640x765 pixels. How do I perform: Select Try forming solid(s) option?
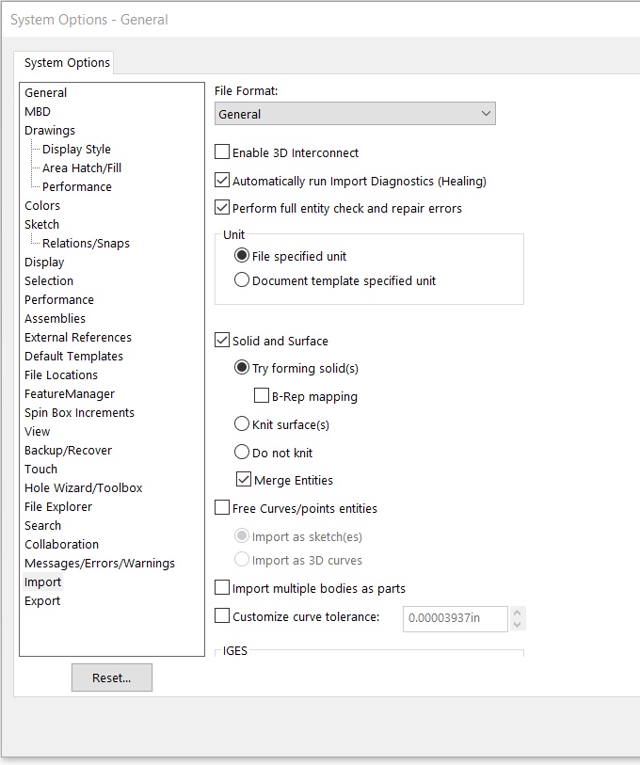242,367
